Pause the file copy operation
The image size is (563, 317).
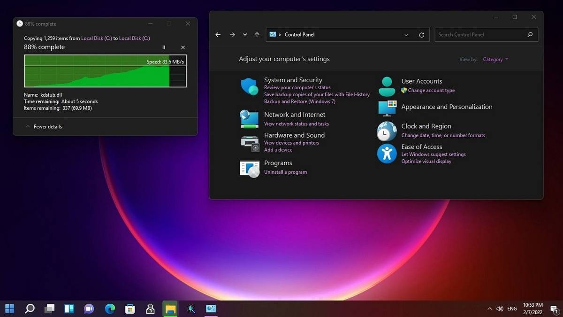(x=164, y=47)
